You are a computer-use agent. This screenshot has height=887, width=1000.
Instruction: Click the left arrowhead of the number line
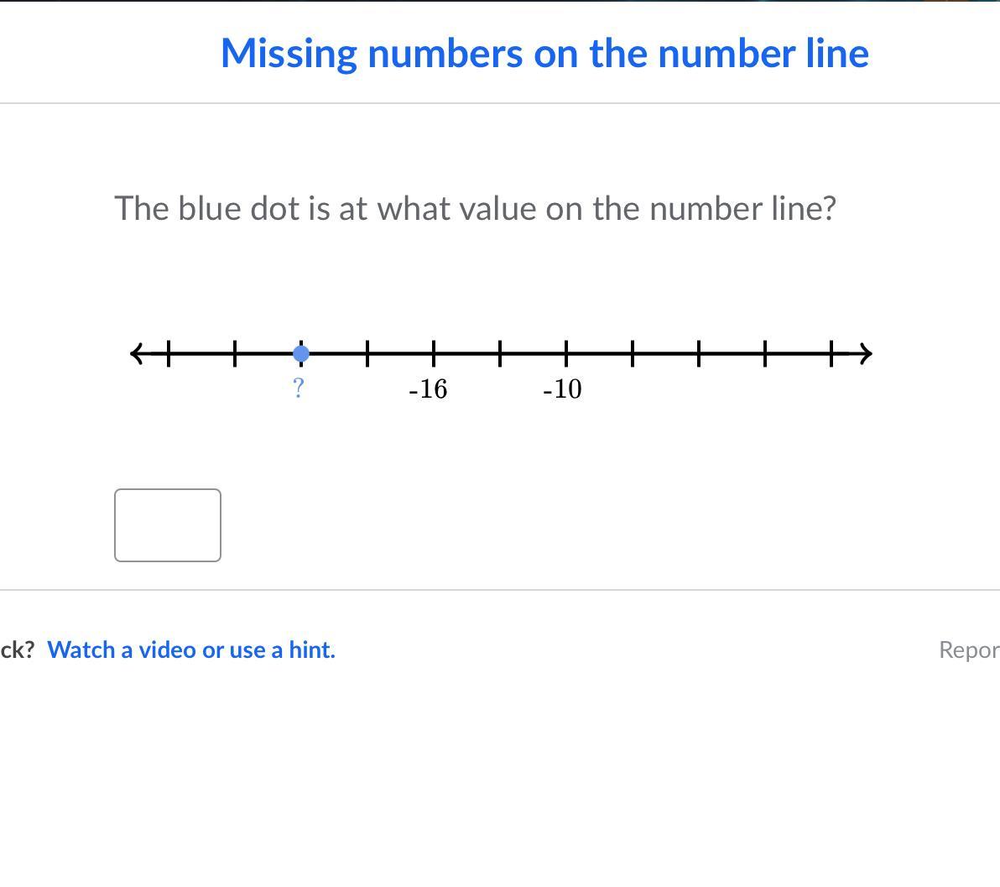coord(138,353)
